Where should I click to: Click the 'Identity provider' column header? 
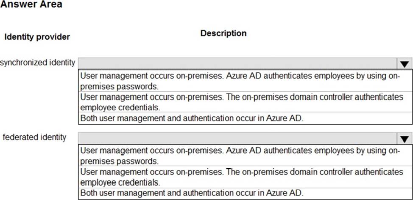(x=37, y=37)
